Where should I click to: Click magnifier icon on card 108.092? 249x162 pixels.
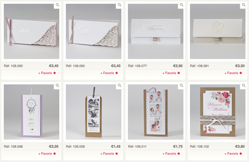(x=58, y=5)
